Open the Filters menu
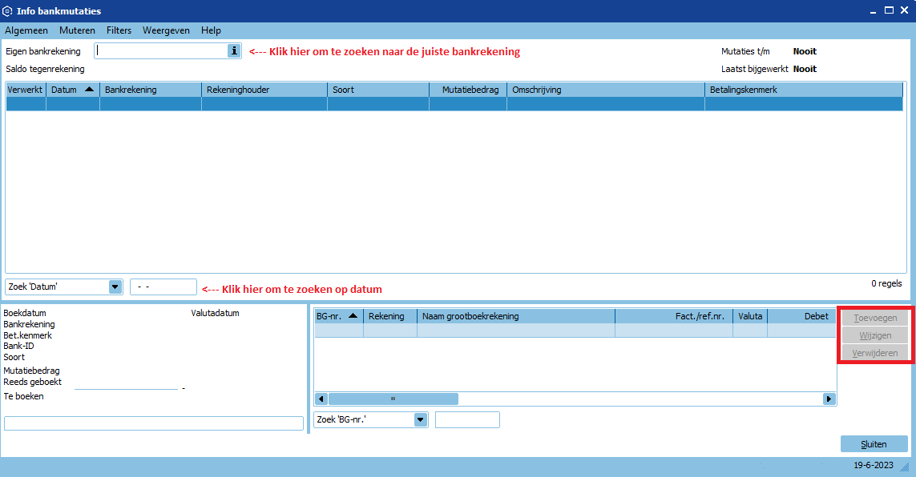This screenshot has height=477, width=916. [x=119, y=30]
